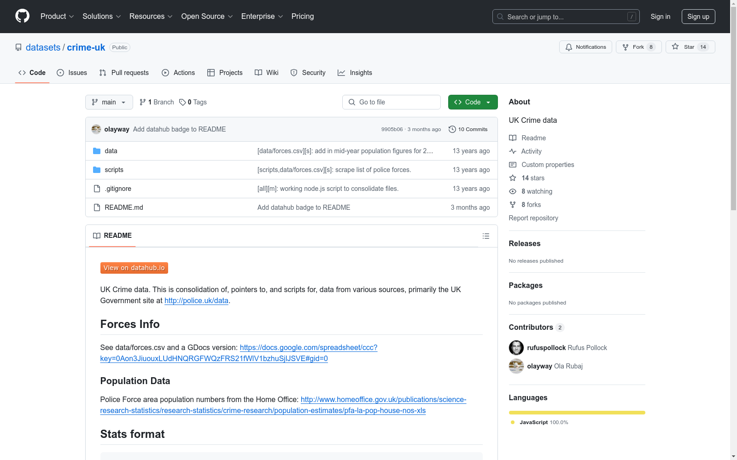Click the tag icon next to 0 Tags

[x=182, y=102]
